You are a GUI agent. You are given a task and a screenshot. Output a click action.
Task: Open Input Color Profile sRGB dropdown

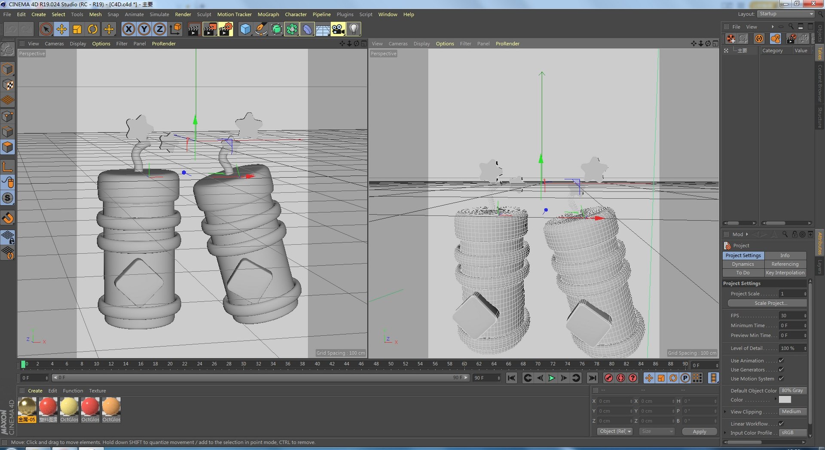793,432
